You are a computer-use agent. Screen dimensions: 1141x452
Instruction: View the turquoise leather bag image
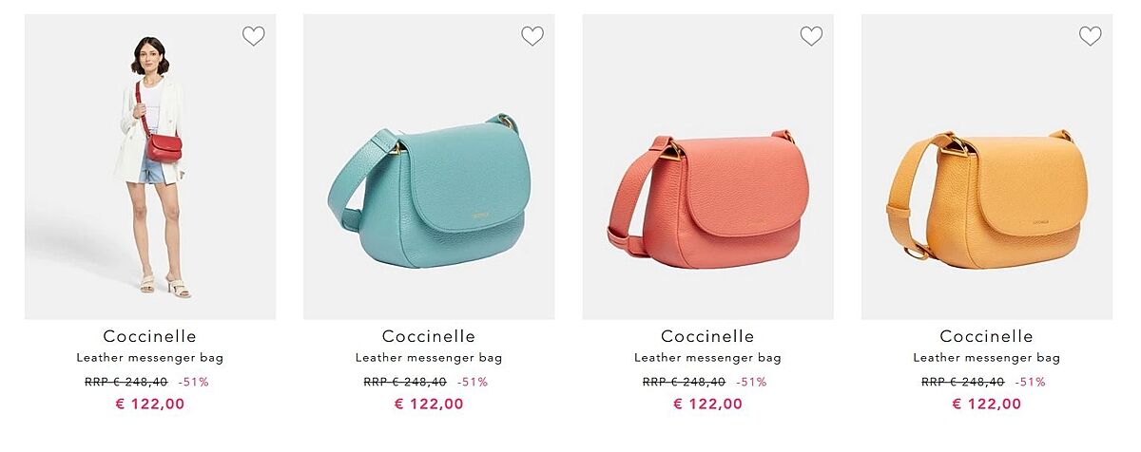tap(429, 166)
